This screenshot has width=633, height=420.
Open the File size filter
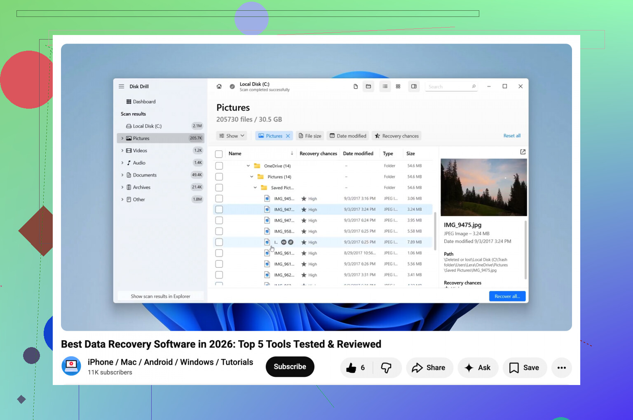tap(310, 136)
